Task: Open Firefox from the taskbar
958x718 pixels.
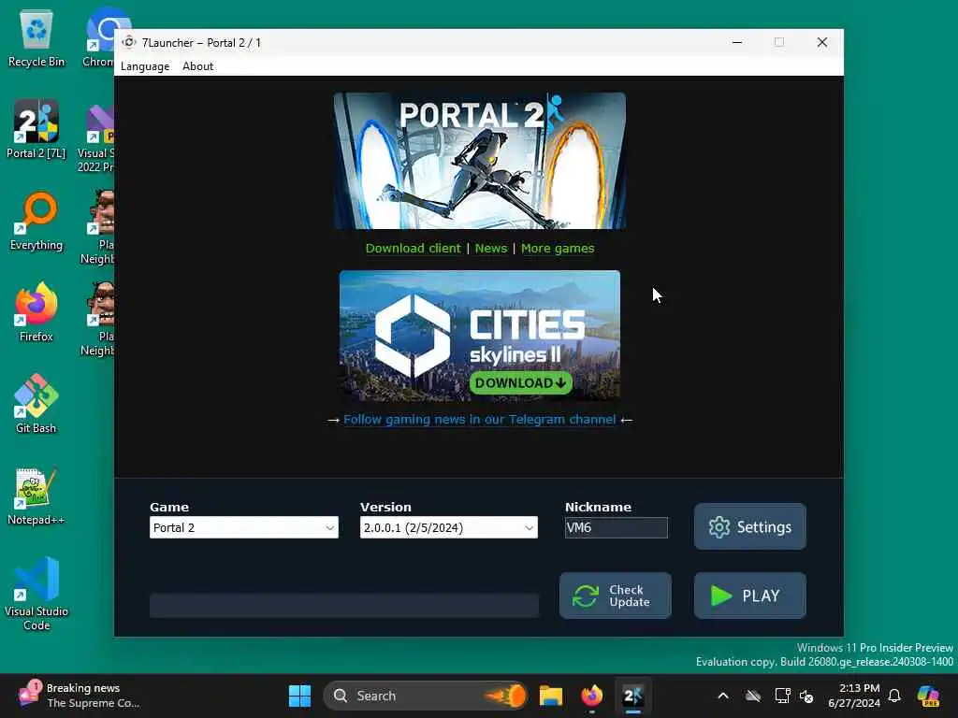Action: pos(591,696)
